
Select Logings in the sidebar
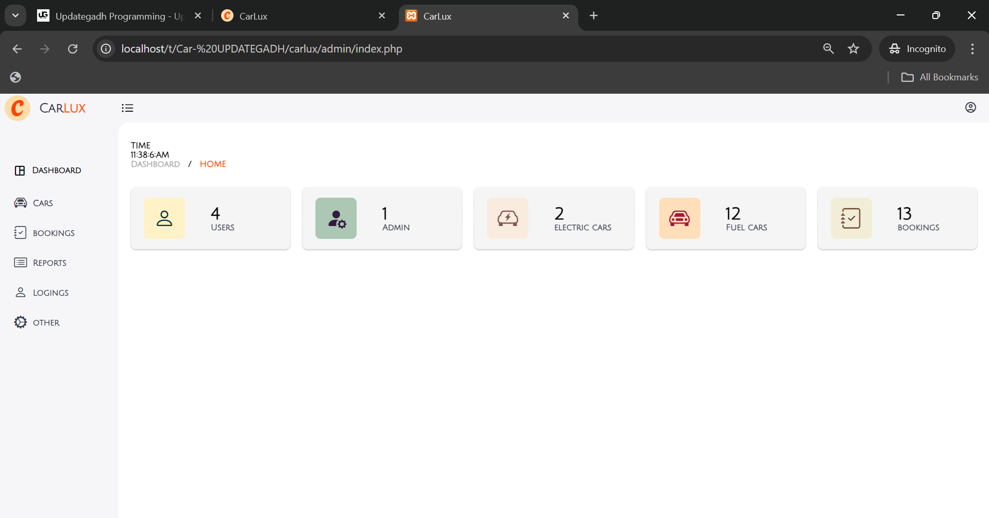coord(51,293)
